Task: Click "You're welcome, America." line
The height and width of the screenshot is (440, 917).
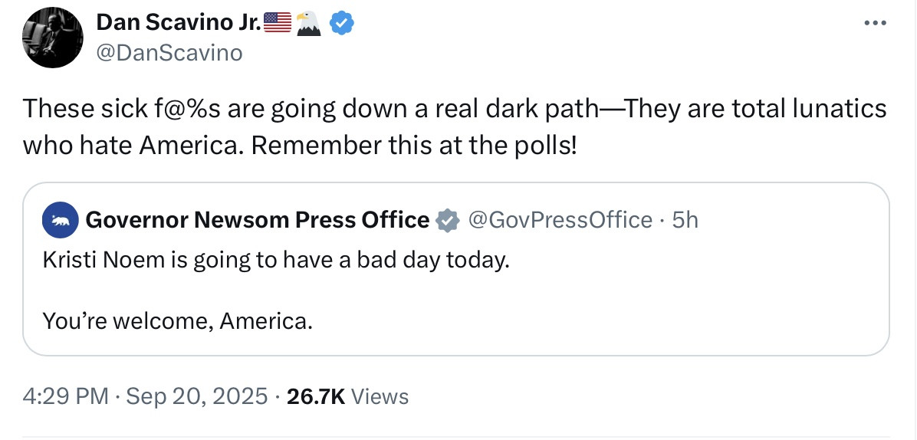Action: tap(177, 320)
